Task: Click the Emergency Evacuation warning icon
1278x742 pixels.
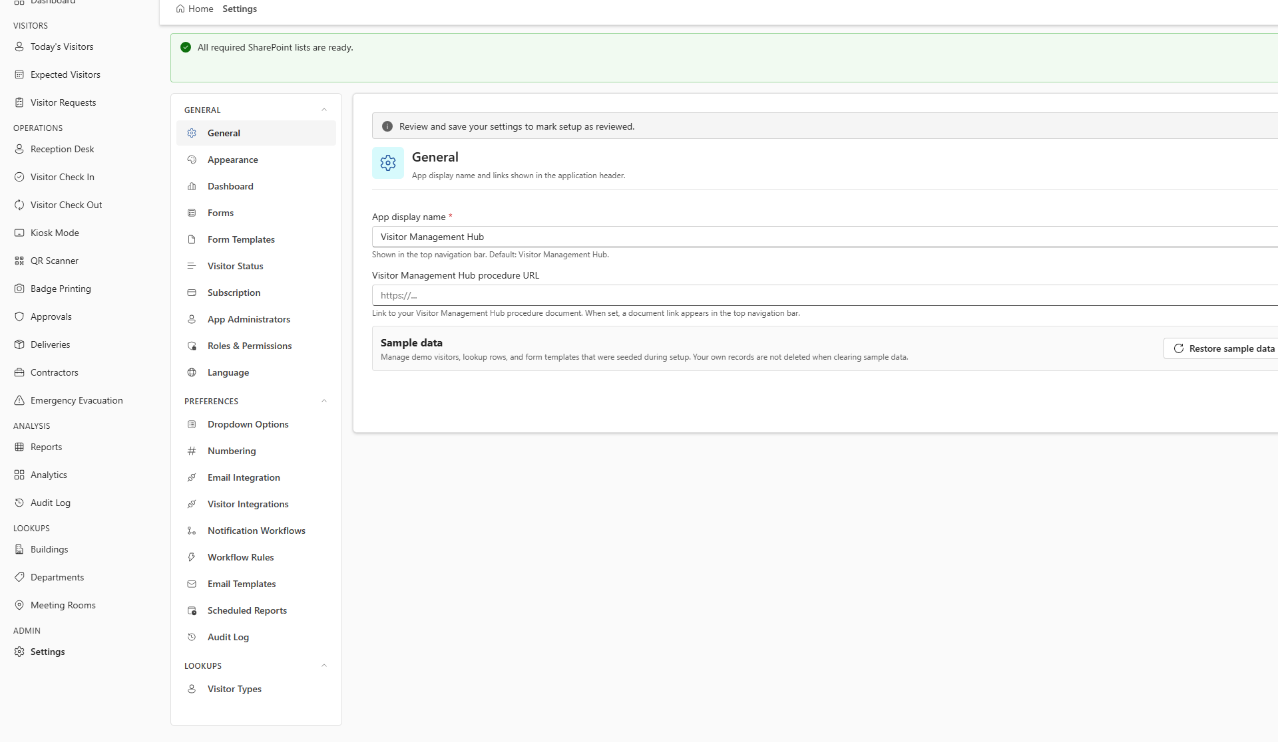Action: (19, 400)
